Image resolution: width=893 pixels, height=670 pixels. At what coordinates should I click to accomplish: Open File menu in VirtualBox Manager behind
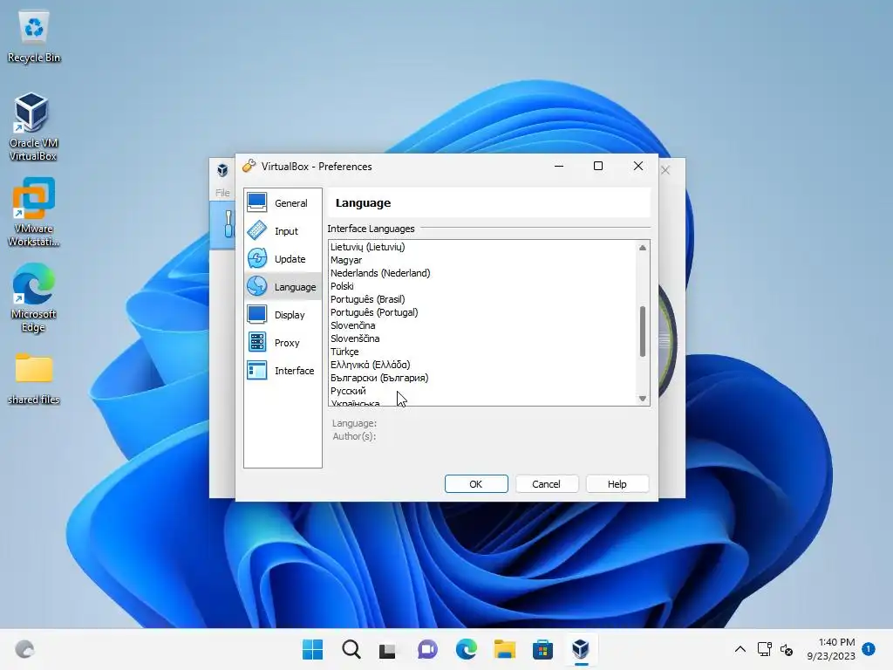pyautogui.click(x=222, y=193)
